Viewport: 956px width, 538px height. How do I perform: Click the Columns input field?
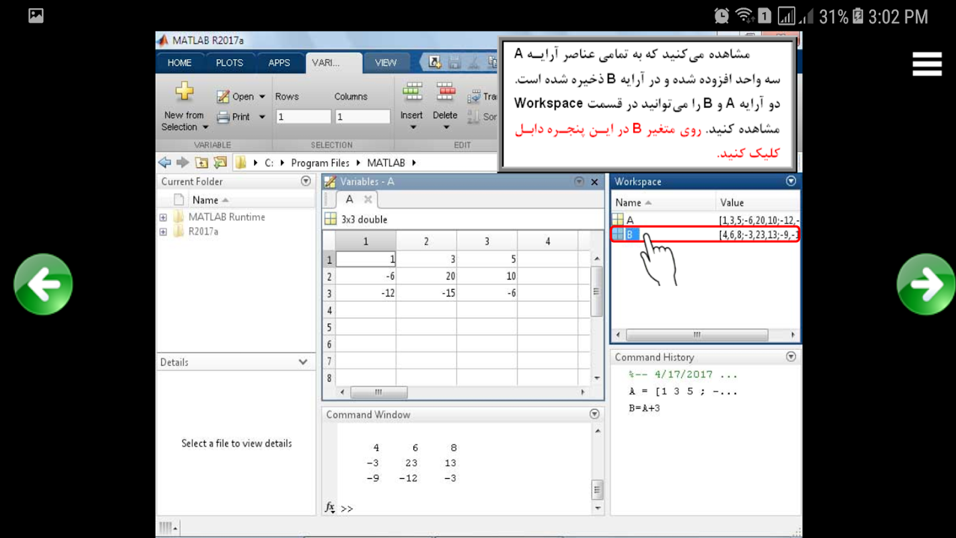(362, 116)
